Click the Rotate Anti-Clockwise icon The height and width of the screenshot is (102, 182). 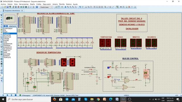1,73
